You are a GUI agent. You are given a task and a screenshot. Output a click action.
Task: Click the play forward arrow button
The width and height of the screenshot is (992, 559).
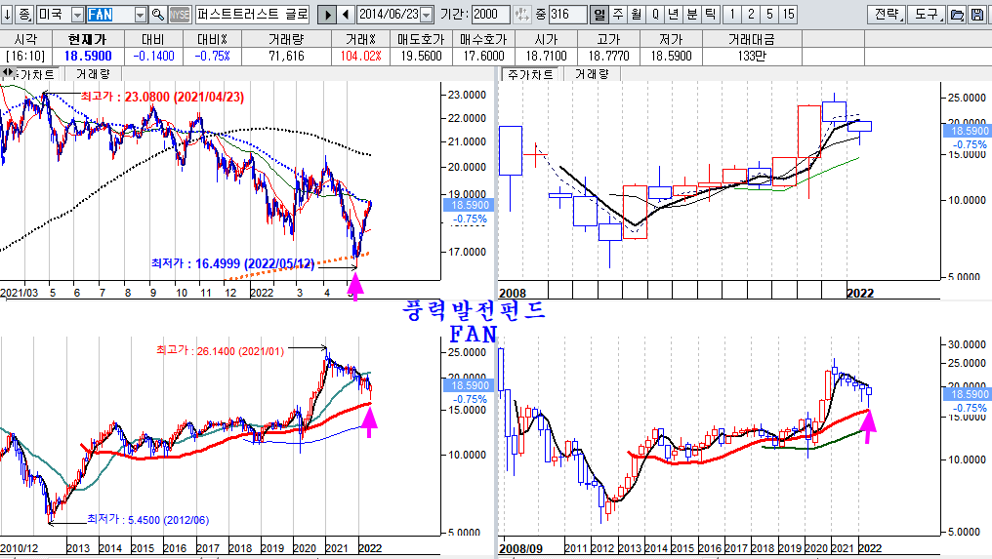328,15
